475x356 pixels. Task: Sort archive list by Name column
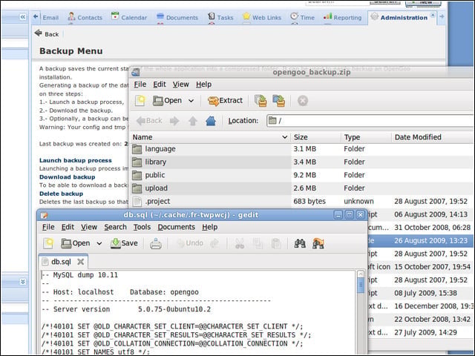point(210,137)
